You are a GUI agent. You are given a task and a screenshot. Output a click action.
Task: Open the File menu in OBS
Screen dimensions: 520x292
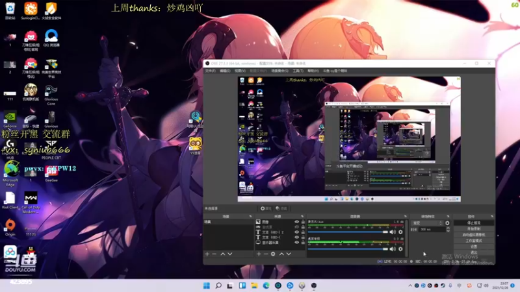click(x=210, y=71)
